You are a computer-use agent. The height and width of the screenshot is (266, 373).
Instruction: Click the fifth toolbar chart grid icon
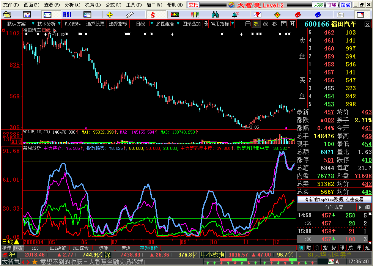pyautogui.click(x=87, y=15)
